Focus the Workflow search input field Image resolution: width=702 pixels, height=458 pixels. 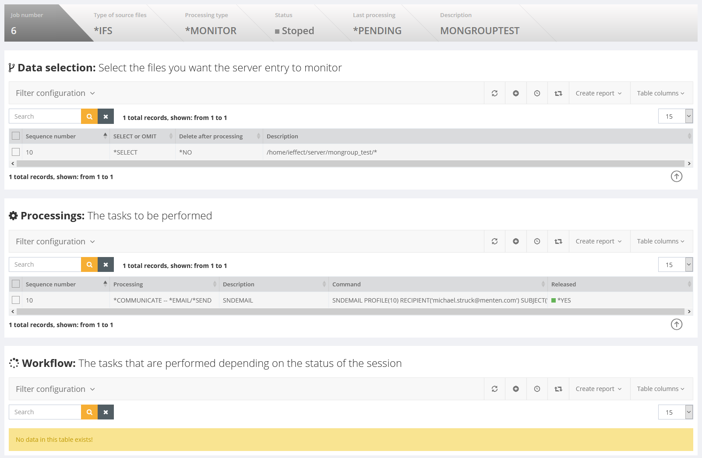click(x=45, y=412)
